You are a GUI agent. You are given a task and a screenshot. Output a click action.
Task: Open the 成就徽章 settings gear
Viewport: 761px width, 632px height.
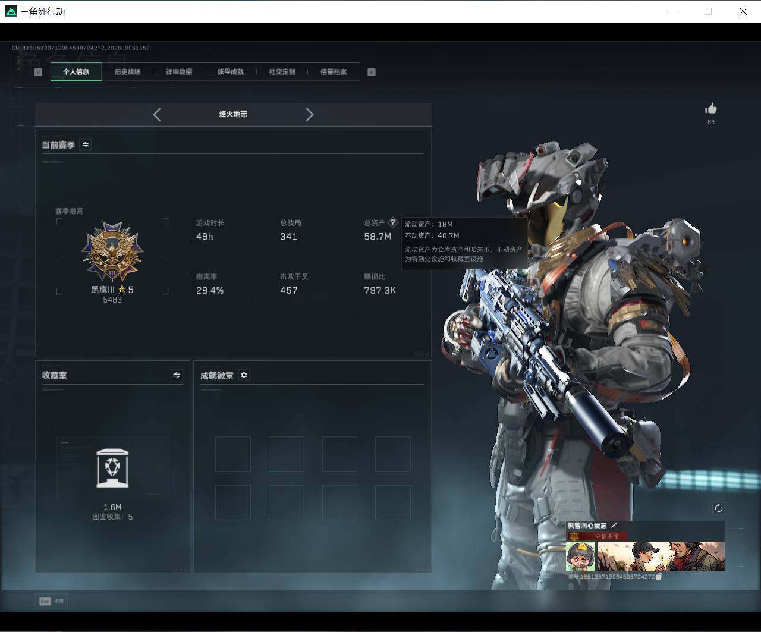pos(244,375)
